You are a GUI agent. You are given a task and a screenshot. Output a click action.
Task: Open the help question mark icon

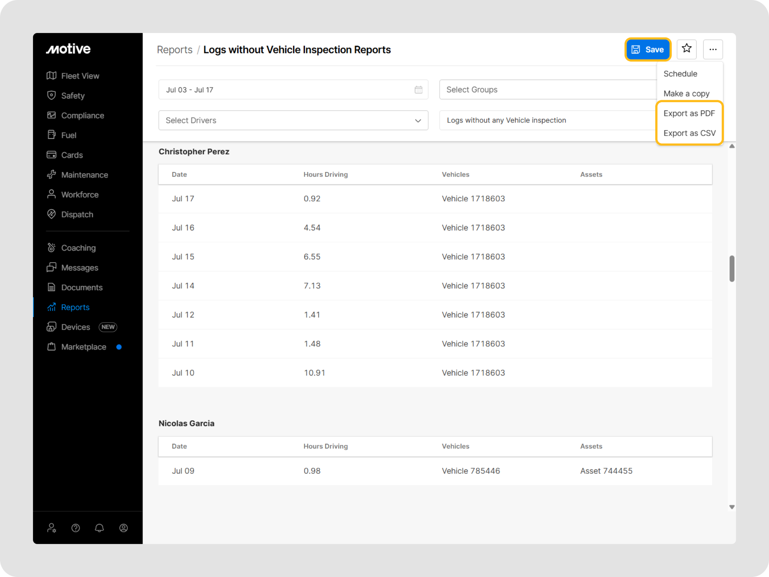[x=75, y=528]
